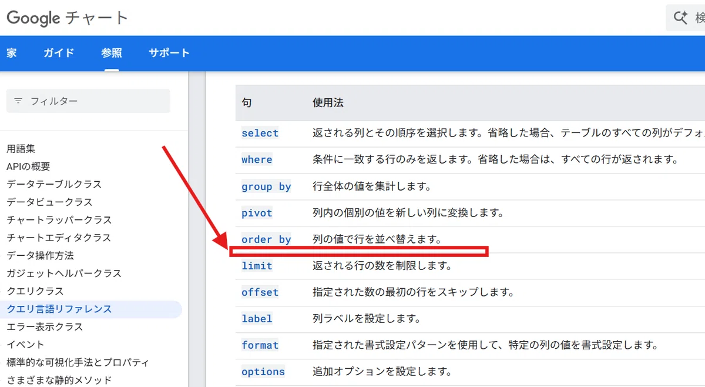Open APIの概要 in the sidebar

click(28, 166)
